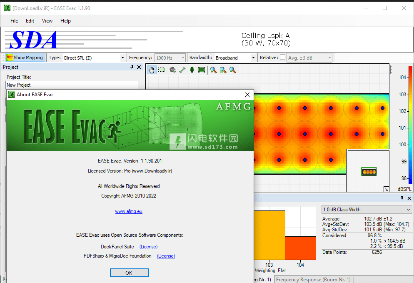
Task: Open the Help menu
Action: point(65,21)
